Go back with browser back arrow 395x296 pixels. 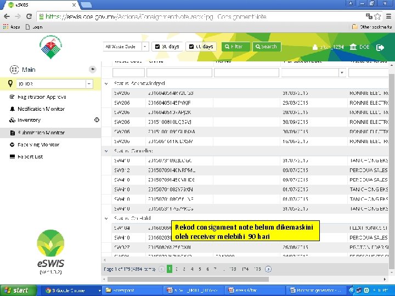(7, 16)
